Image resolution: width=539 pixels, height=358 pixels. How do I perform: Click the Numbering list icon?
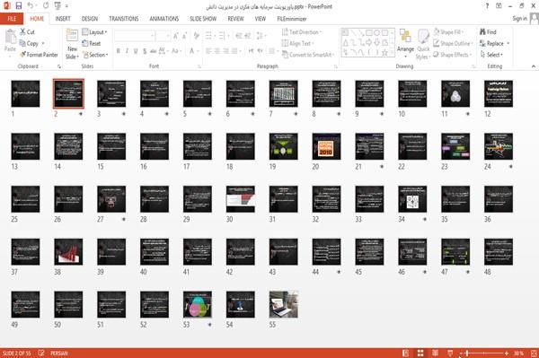point(223,36)
